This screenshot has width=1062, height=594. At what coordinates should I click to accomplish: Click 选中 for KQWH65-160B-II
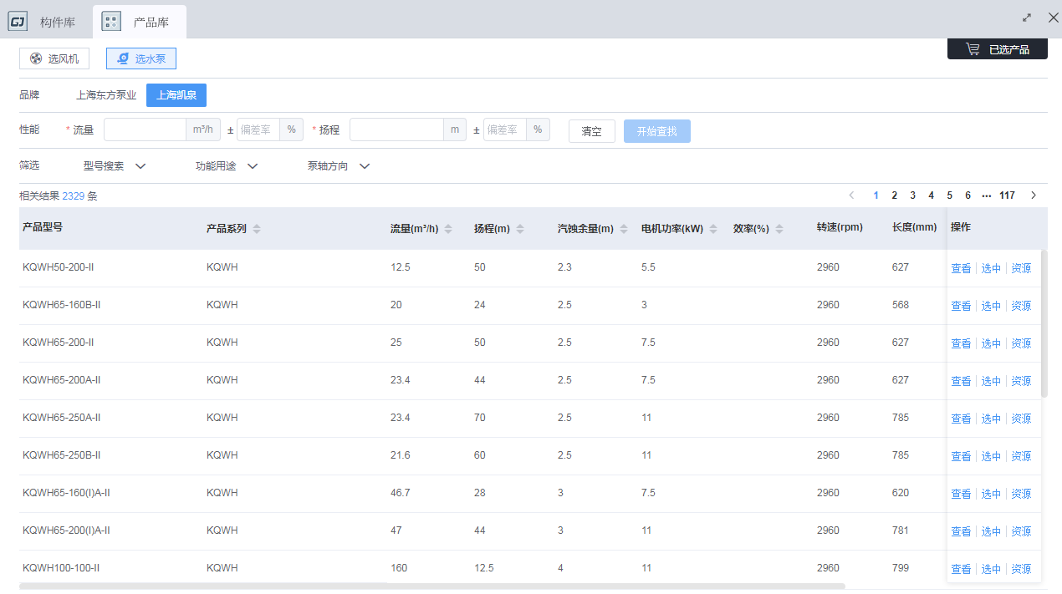(x=991, y=306)
